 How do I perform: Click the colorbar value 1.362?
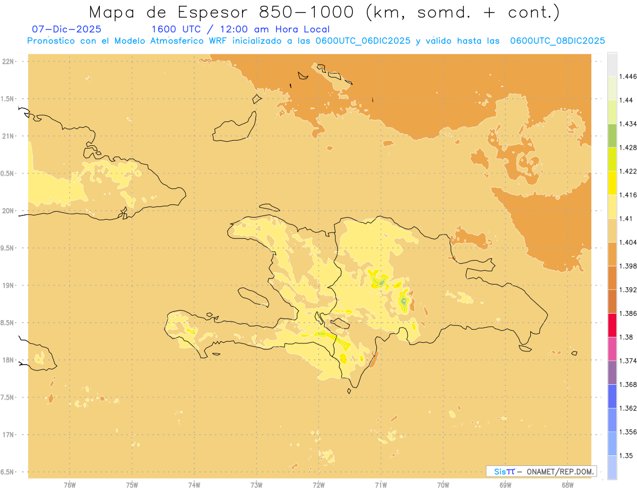tap(629, 408)
